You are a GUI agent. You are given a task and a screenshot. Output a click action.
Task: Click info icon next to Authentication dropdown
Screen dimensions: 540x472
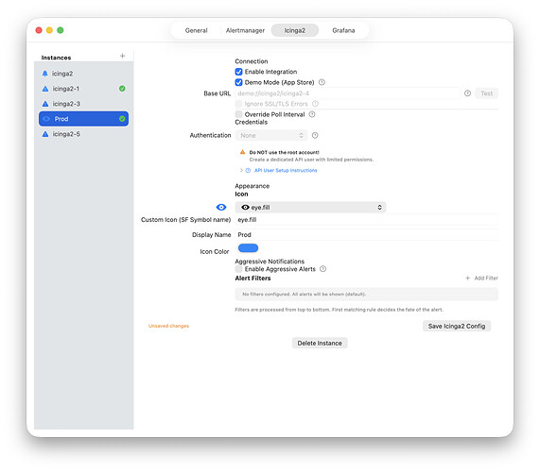(x=315, y=135)
